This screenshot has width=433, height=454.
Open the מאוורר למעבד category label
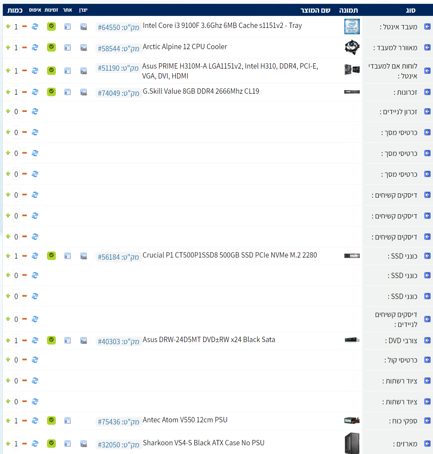click(x=396, y=47)
